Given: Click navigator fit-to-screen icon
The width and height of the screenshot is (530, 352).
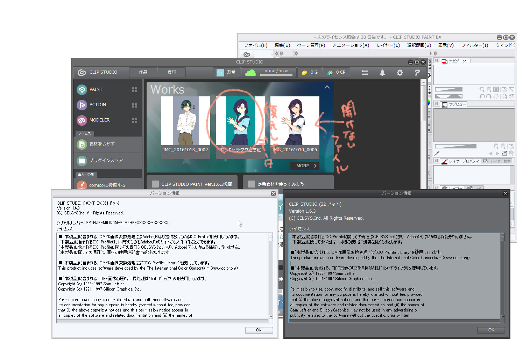Looking at the screenshot, I should pyautogui.click(x=496, y=89).
